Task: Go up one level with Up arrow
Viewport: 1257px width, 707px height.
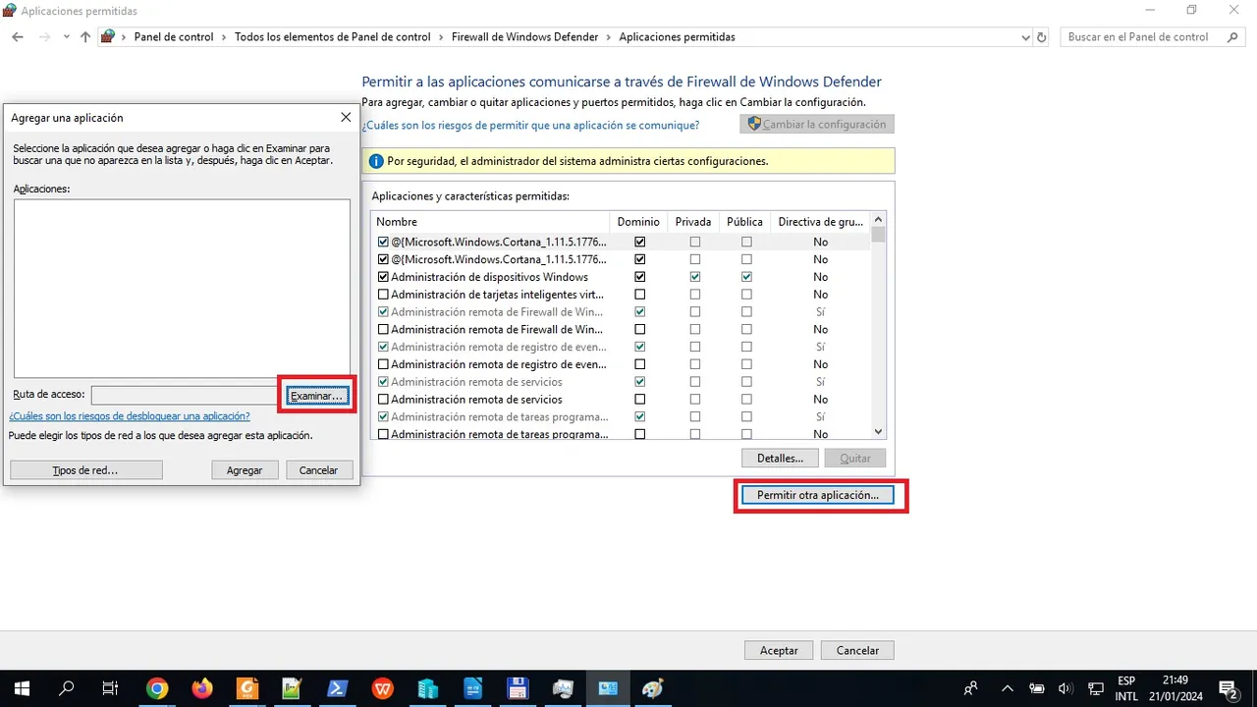Action: [85, 37]
